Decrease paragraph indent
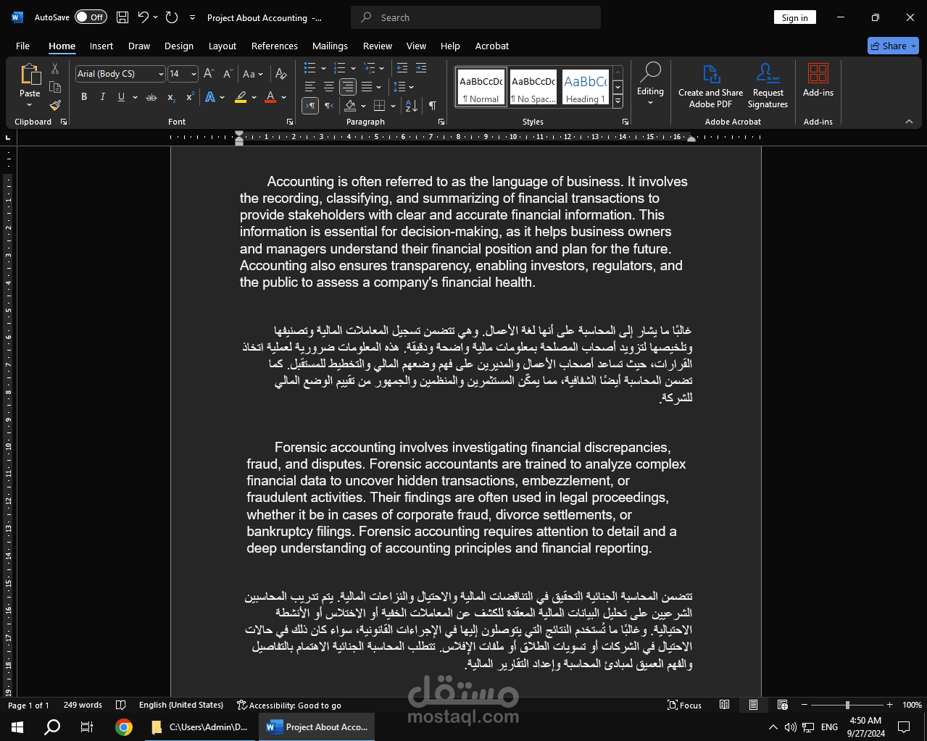The height and width of the screenshot is (741, 927). pos(402,68)
